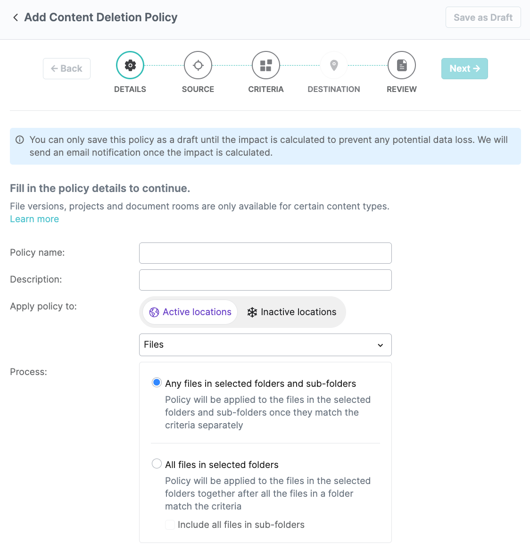Open the Criteria grid step icon
Viewport: 530px width, 551px height.
266,66
